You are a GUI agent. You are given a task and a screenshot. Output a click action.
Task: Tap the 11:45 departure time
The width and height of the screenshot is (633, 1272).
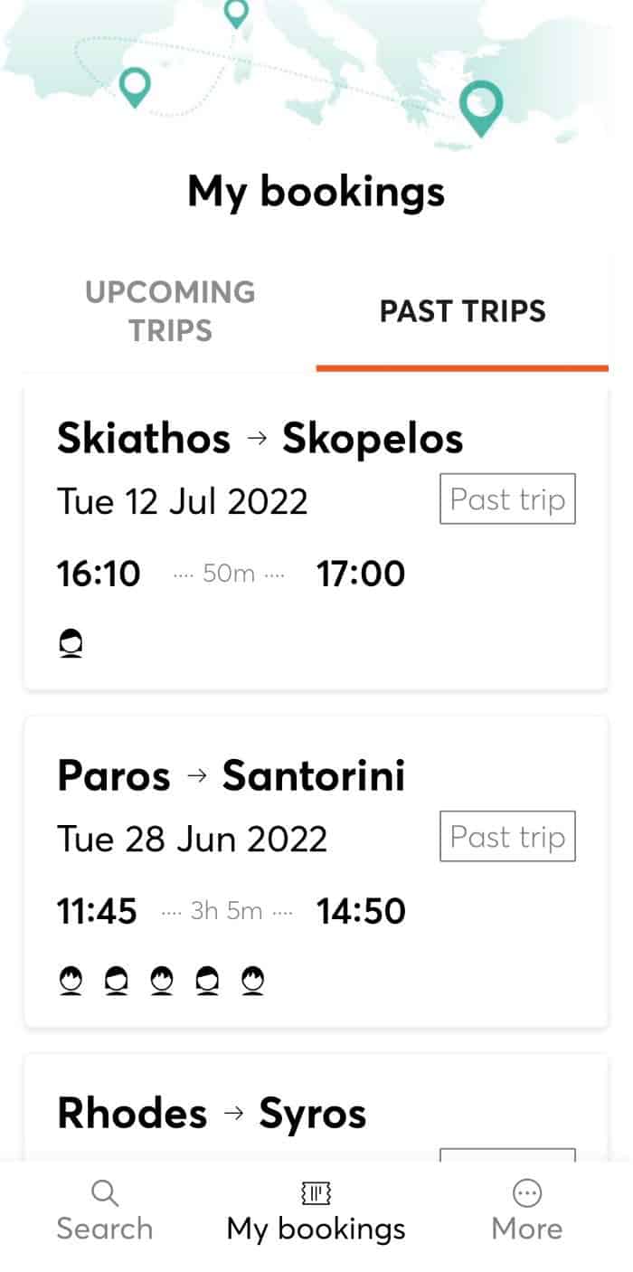point(97,911)
